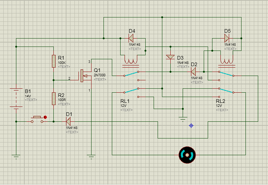Click the R2 label text
Screen dimensions: 268x185
click(61, 95)
